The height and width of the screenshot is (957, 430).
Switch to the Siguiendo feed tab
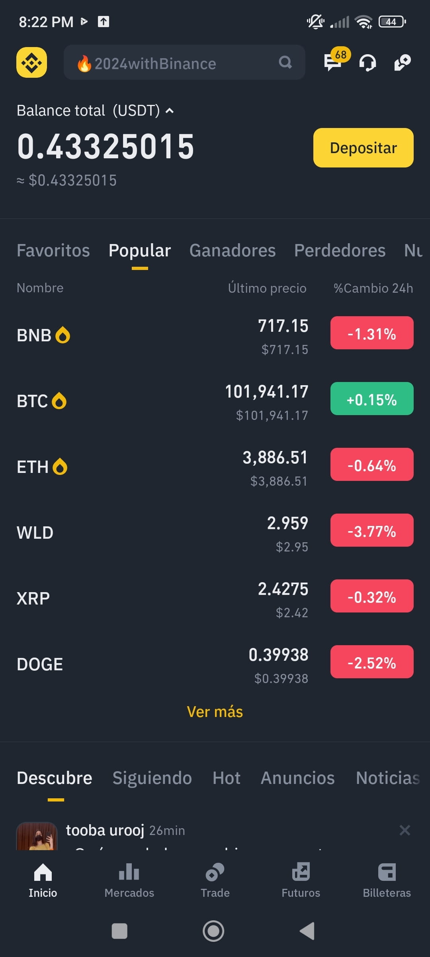(x=152, y=778)
